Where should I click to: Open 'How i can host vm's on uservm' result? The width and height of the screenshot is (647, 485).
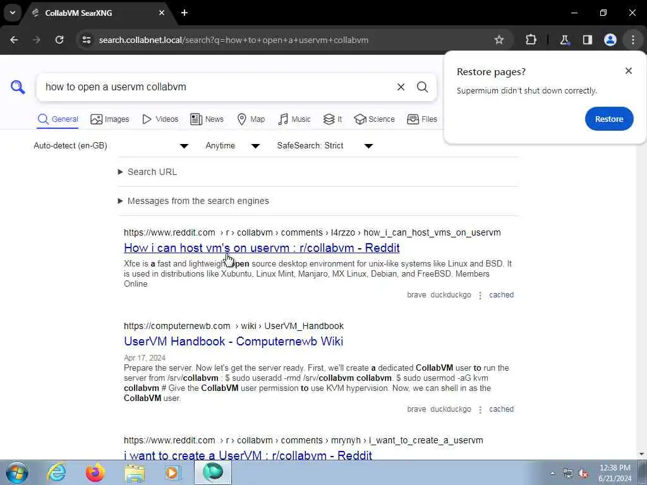click(x=262, y=248)
